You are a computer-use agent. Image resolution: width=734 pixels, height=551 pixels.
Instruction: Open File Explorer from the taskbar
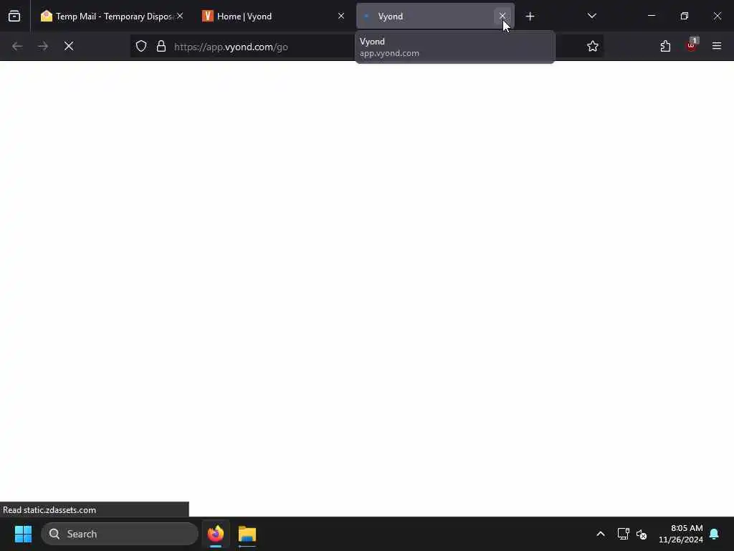coord(247,534)
